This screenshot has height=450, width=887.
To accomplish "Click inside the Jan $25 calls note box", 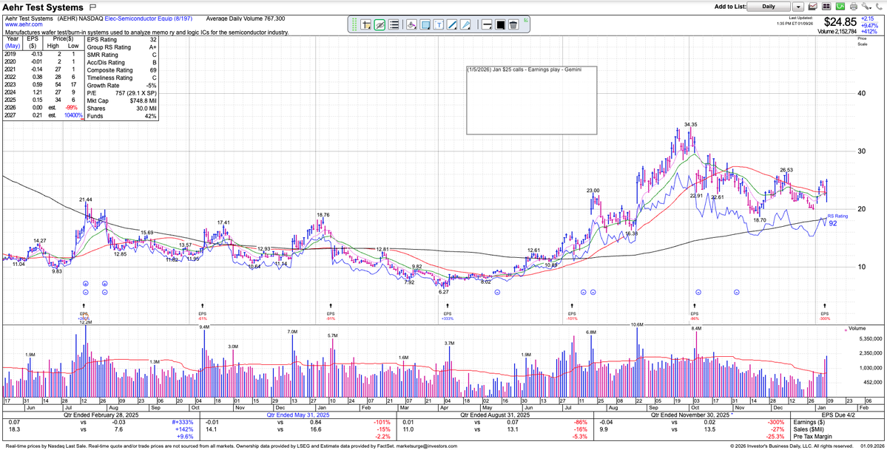I will tap(531, 100).
